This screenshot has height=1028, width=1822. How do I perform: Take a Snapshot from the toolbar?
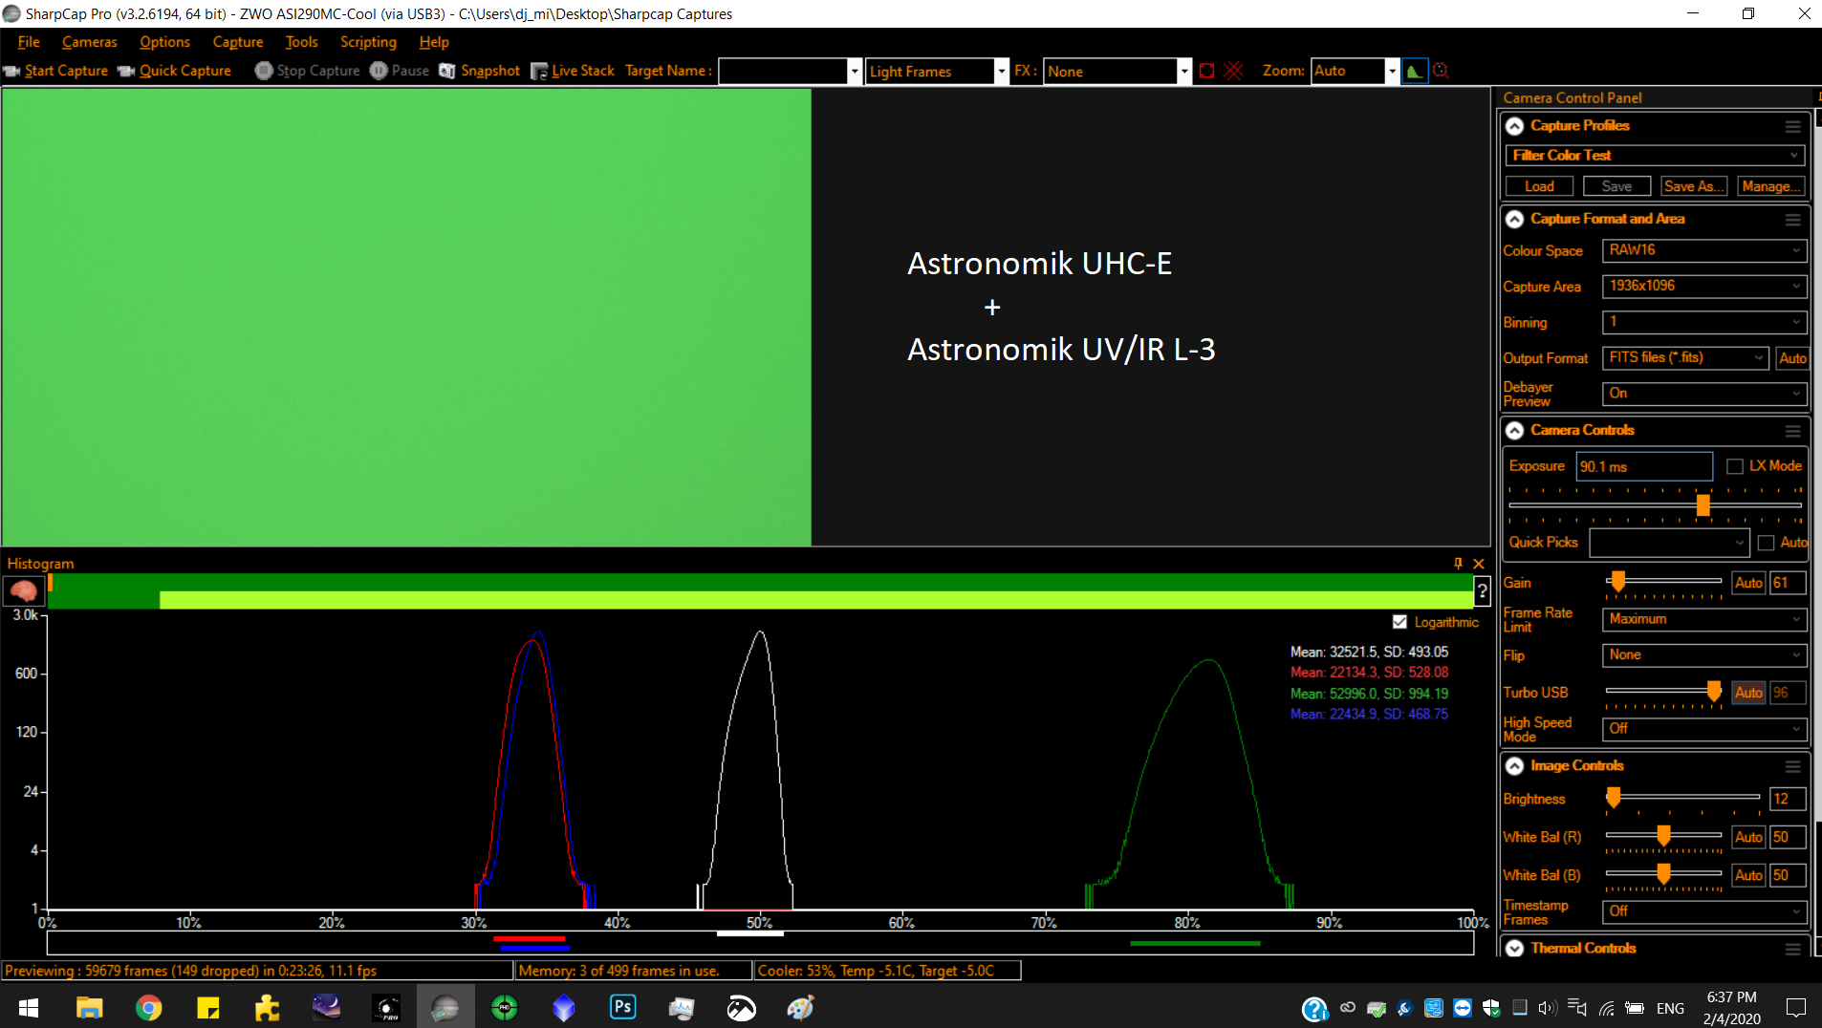[479, 71]
